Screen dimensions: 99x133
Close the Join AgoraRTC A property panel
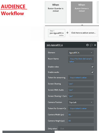[x=95, y=45]
